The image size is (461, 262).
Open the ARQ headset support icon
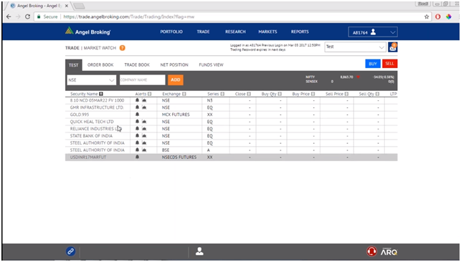point(371,251)
